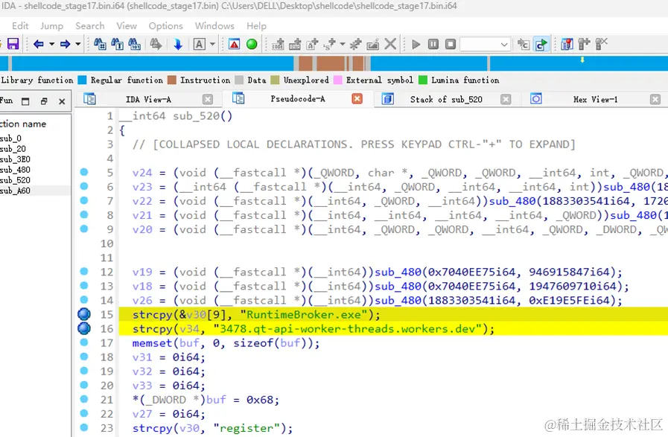Viewport: 668px width, 437px height.
Task: Click the structure 's' toolbar icon
Action: pos(329,44)
